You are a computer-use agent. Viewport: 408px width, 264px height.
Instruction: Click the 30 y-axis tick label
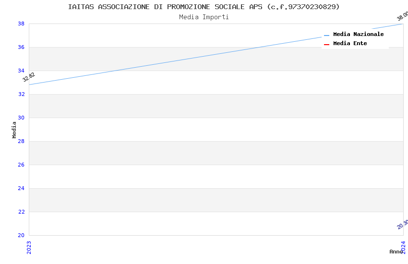[21, 118]
